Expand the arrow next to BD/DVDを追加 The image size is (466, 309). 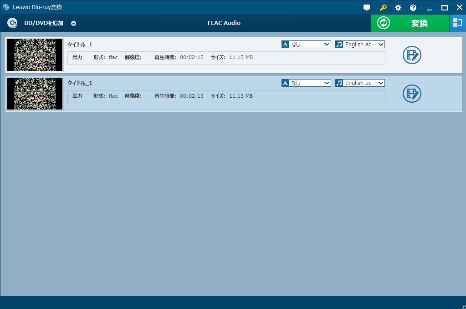click(x=73, y=23)
